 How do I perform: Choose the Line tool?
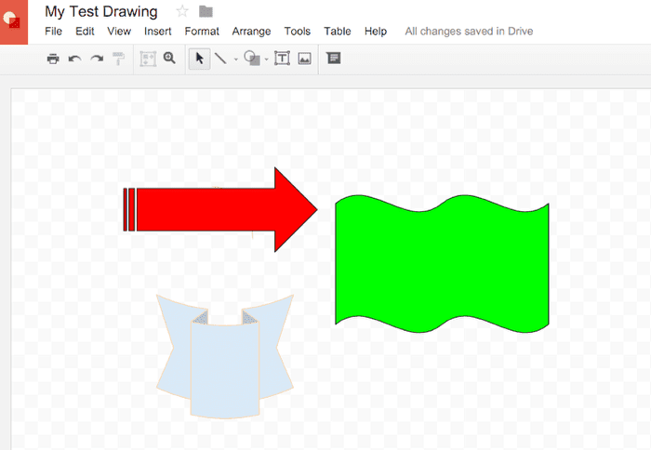[220, 59]
